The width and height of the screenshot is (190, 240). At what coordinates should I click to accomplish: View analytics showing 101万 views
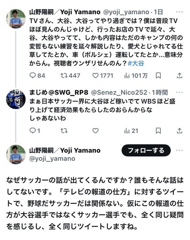pyautogui.click(x=136, y=75)
